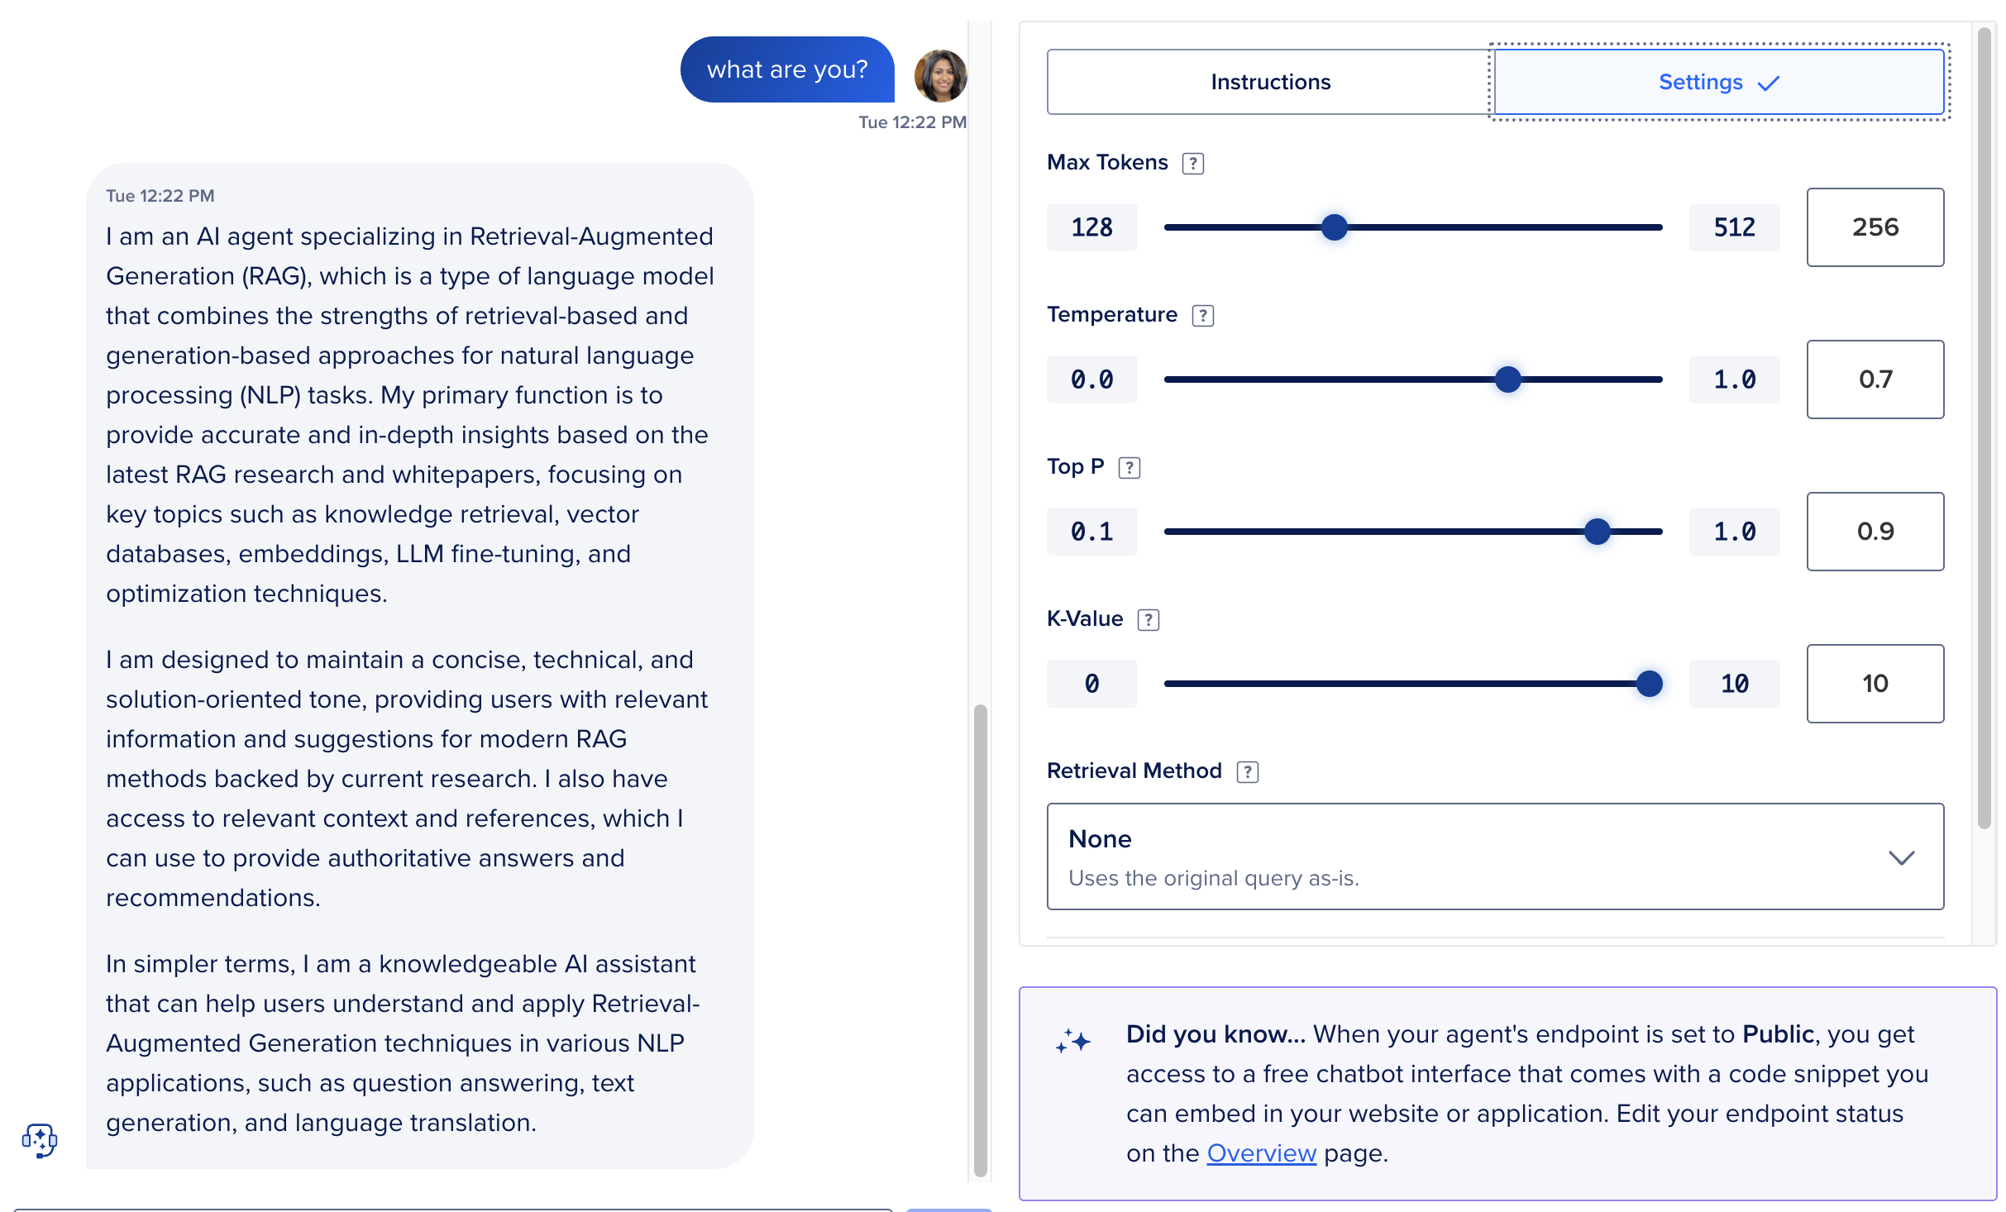
Task: Select the Settings tab
Action: pos(1718,82)
